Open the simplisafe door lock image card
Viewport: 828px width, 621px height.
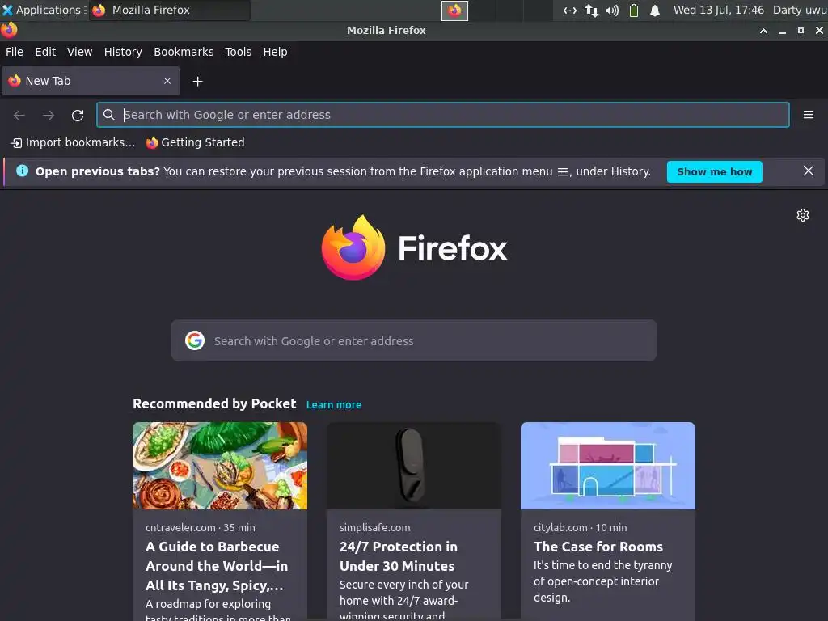(x=414, y=466)
